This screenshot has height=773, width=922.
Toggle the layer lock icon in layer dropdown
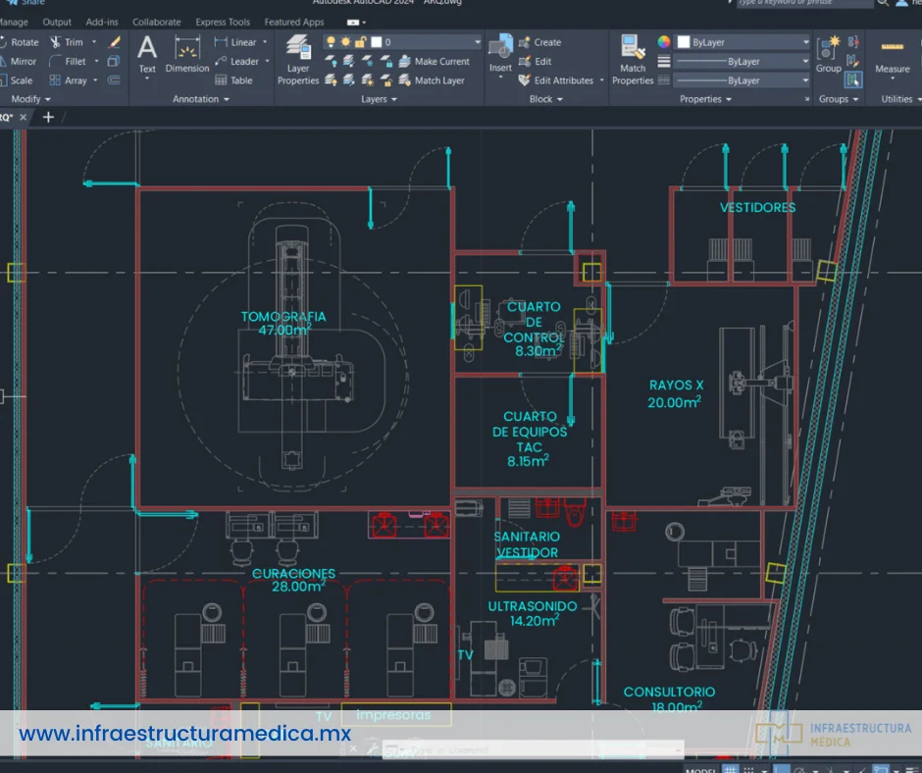pyautogui.click(x=360, y=42)
